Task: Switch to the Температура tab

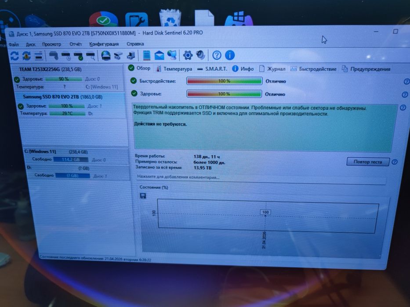Action: [174, 69]
